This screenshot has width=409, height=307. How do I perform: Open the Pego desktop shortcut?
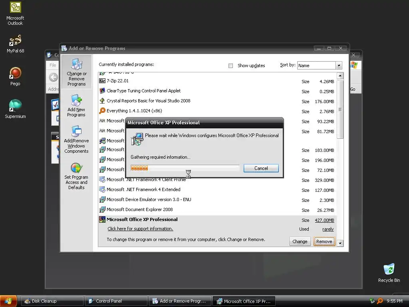point(15,76)
